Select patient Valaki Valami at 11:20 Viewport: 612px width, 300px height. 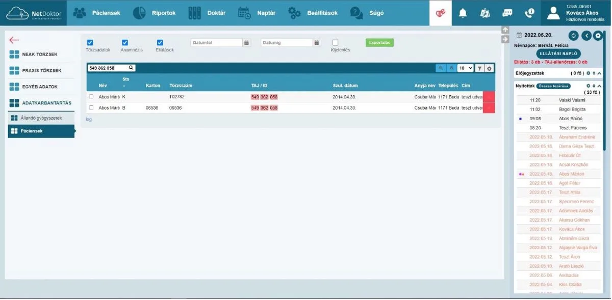tap(558, 100)
